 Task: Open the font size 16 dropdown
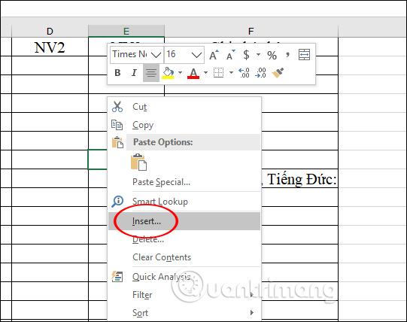point(184,55)
